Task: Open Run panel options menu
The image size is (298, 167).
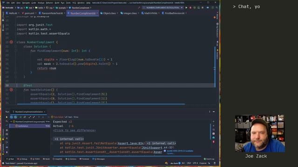Action: 210,112
